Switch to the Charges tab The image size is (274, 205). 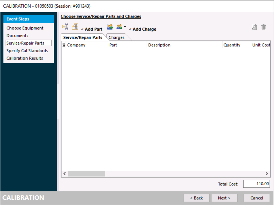click(x=117, y=37)
